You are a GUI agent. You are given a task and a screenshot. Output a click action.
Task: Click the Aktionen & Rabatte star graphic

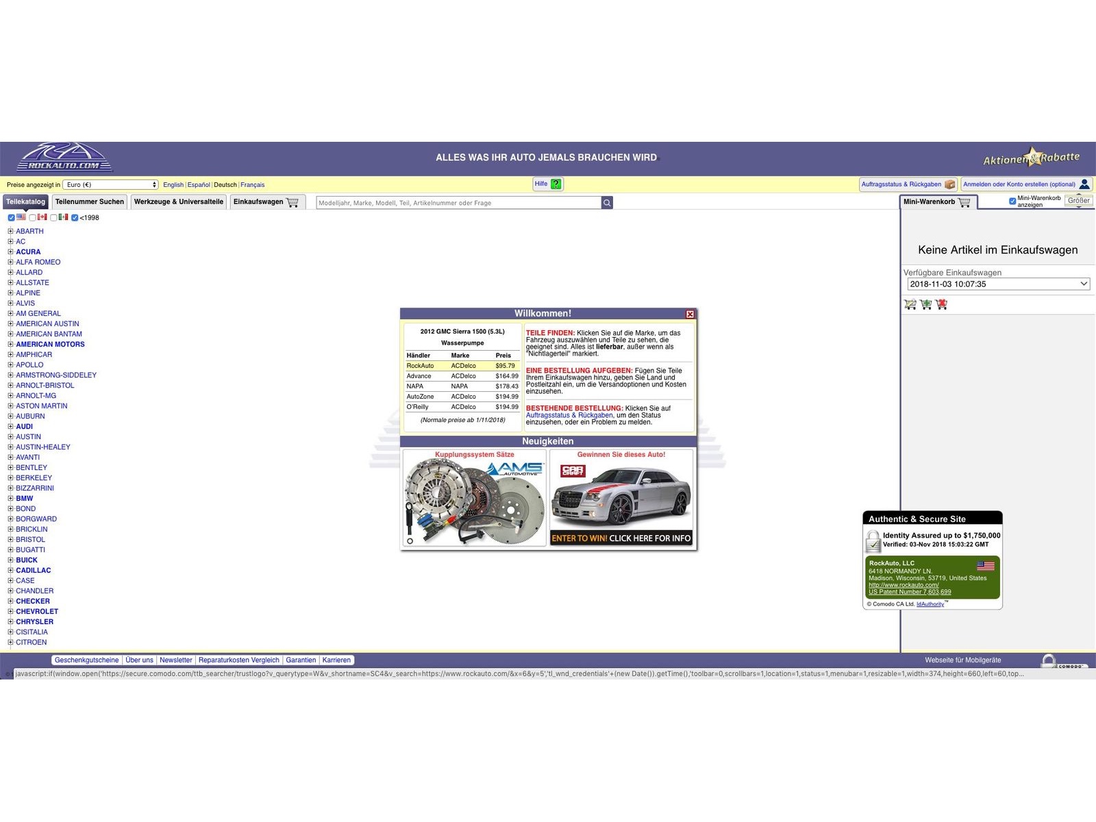[1031, 158]
